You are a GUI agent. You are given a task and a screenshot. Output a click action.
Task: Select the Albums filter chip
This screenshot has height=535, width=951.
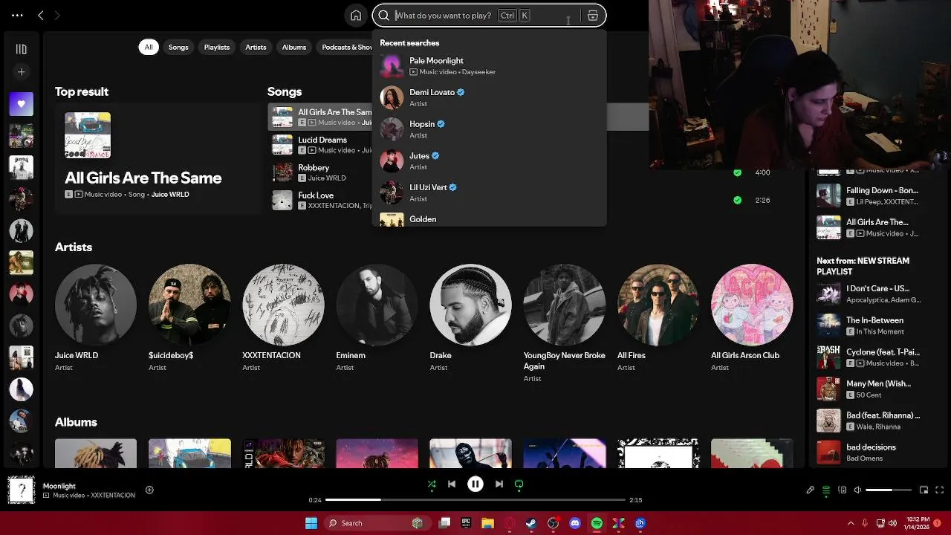[x=294, y=47]
